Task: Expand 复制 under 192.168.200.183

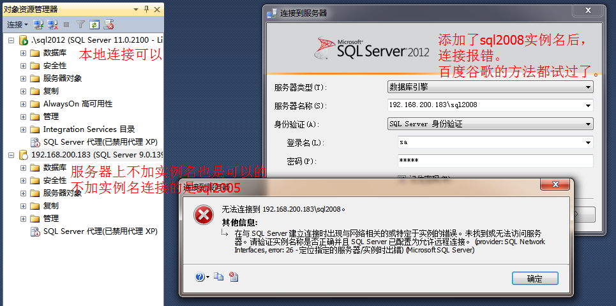Action: 24,206
